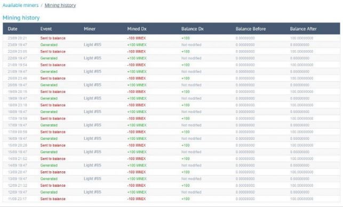343x207 pixels.
Task: Click the Balance Before column header
Action: click(251, 29)
